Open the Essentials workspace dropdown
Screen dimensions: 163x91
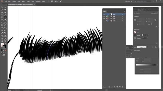pyautogui.click(x=128, y=1)
